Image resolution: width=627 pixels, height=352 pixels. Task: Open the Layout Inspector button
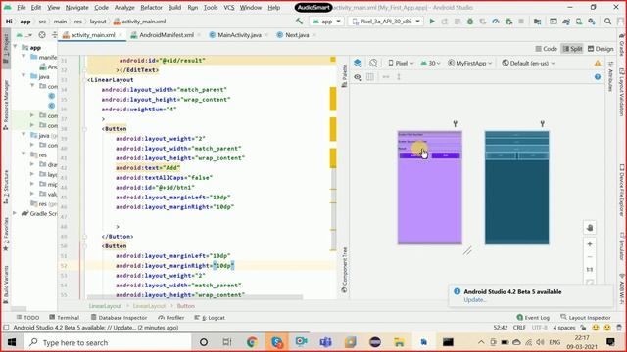coord(586,317)
